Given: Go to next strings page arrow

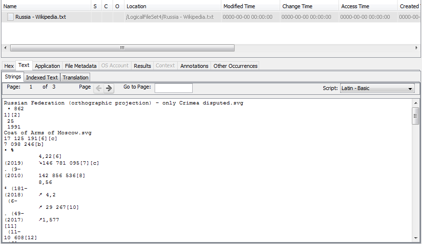Looking at the screenshot, I should 109,88.
